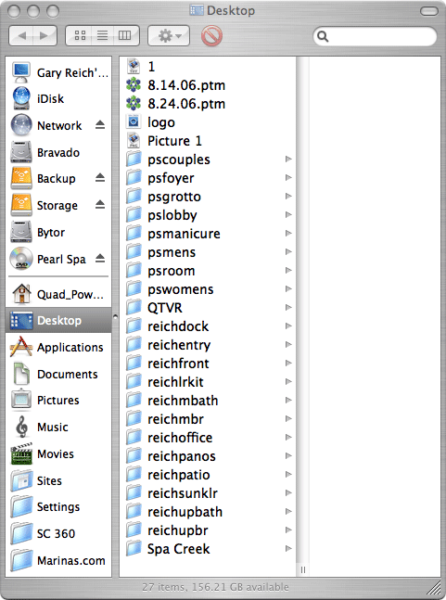This screenshot has height=600, width=446.
Task: Select the reichpanos folder
Action: (208, 456)
